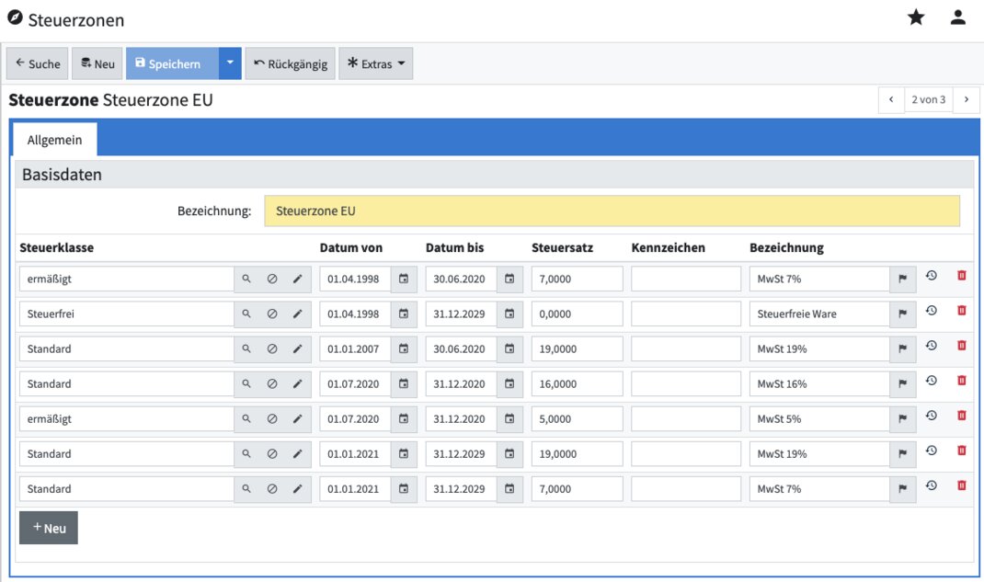Viewport: 984px width, 582px height.
Task: Open the user profile icon
Action: pyautogui.click(x=958, y=17)
